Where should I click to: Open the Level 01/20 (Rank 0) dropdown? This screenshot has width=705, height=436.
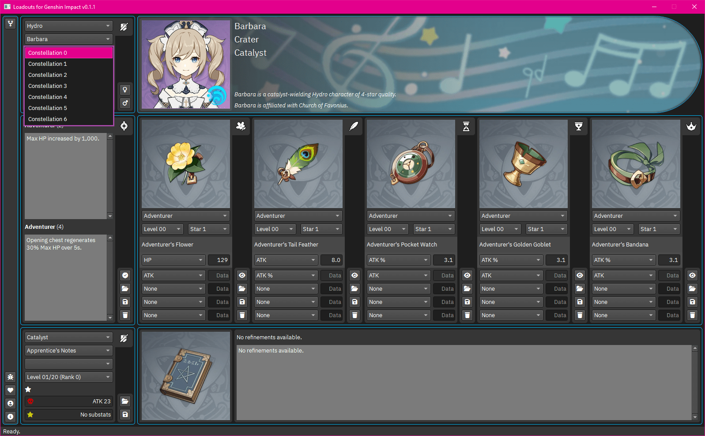[69, 377]
